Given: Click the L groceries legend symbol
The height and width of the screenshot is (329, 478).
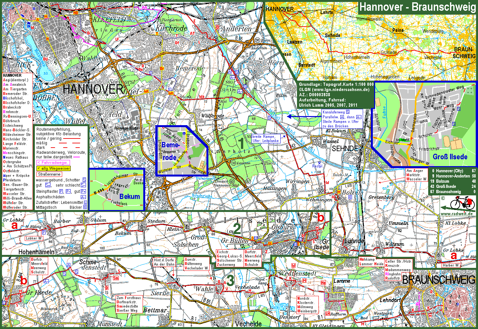Looking at the screenshot, I should (x=85, y=202).
